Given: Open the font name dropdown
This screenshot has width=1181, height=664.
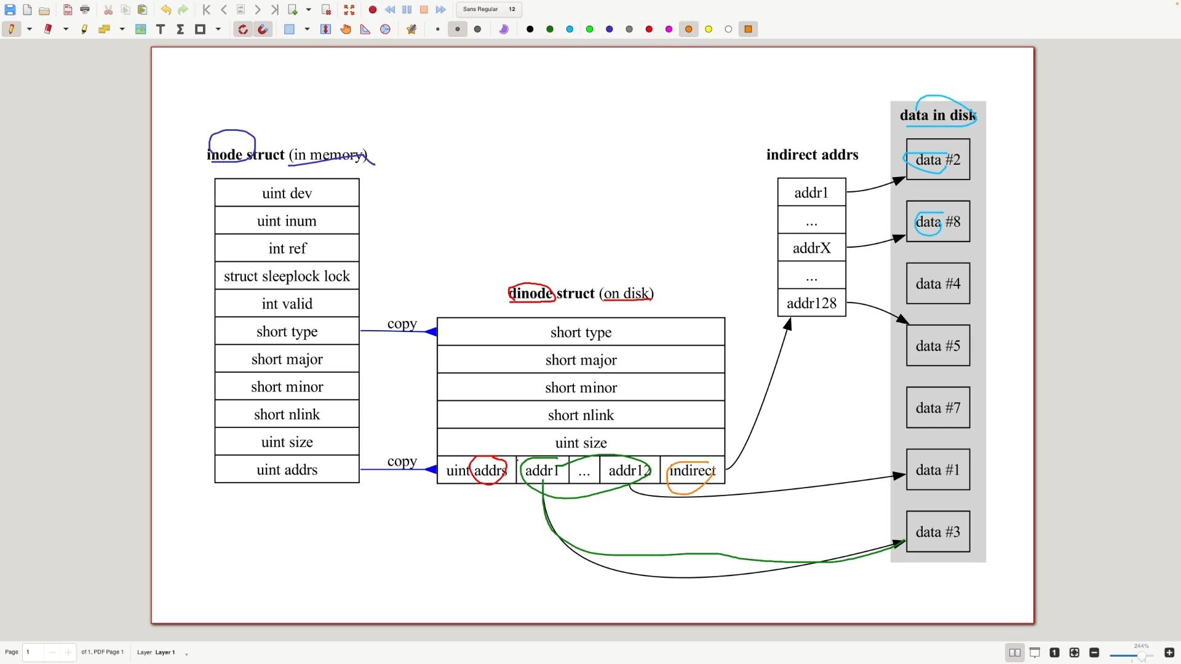Looking at the screenshot, I should (479, 9).
